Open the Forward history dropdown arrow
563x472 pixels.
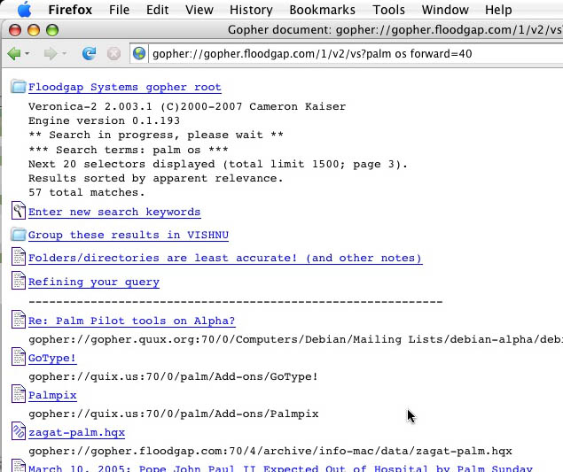click(64, 54)
